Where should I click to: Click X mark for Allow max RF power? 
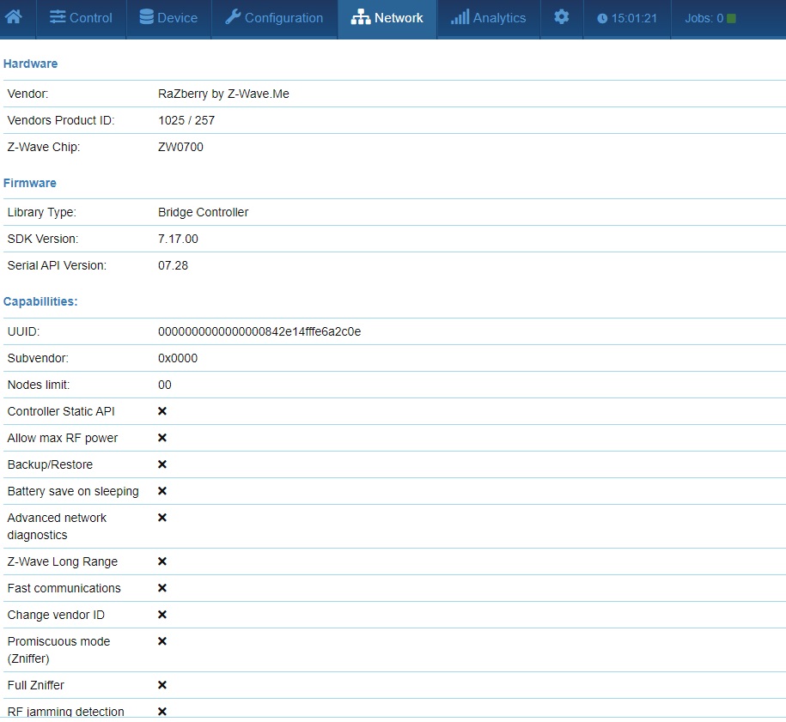point(162,438)
